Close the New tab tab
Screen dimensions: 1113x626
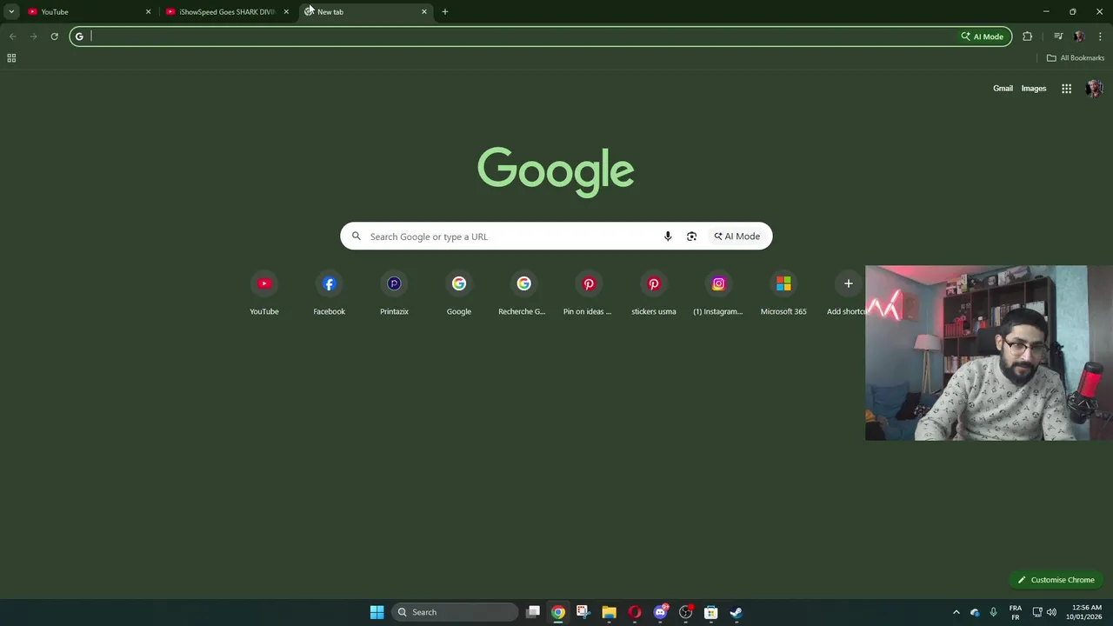(424, 11)
